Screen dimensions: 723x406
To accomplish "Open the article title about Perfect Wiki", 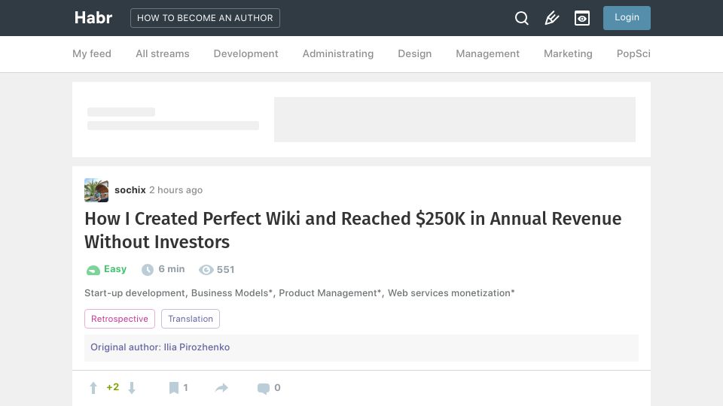I will pyautogui.click(x=352, y=230).
